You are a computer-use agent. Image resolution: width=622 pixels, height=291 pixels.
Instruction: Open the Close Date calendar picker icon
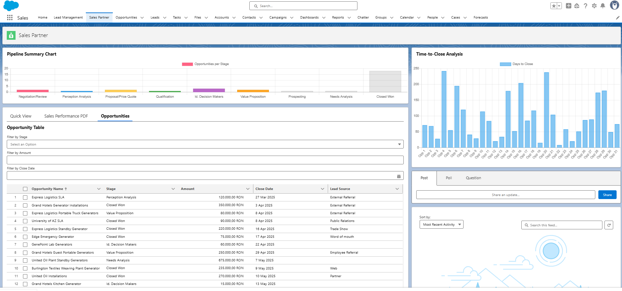(x=399, y=176)
